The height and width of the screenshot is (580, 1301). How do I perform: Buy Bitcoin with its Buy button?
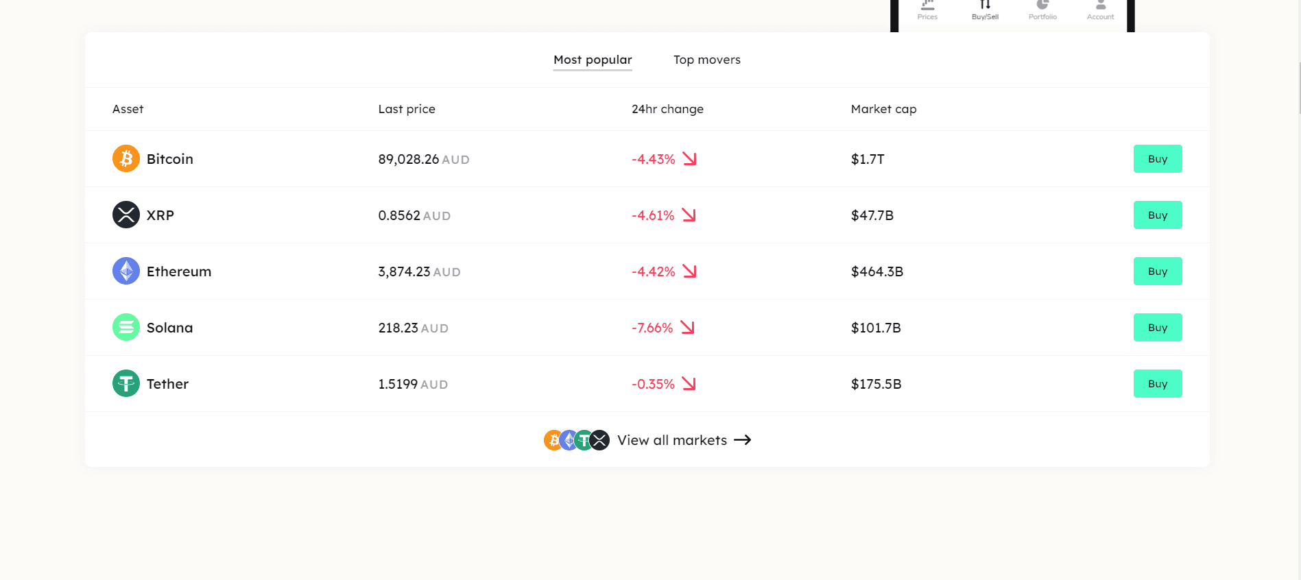1158,158
